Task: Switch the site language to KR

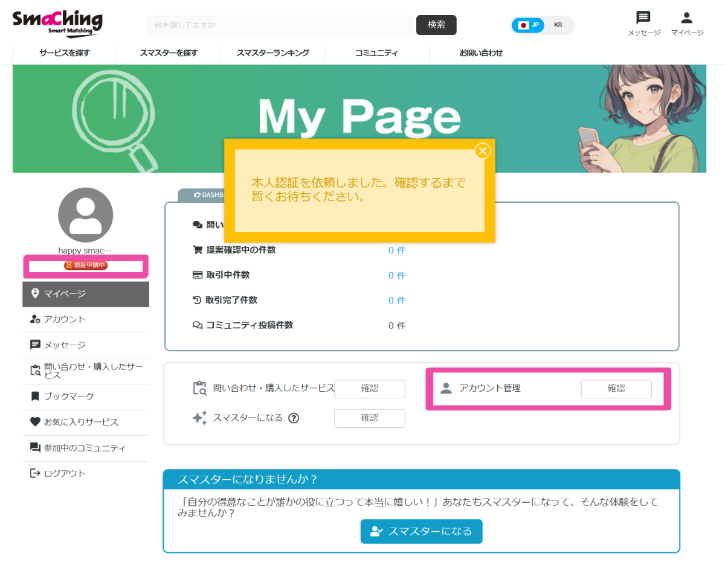Action: click(x=557, y=25)
